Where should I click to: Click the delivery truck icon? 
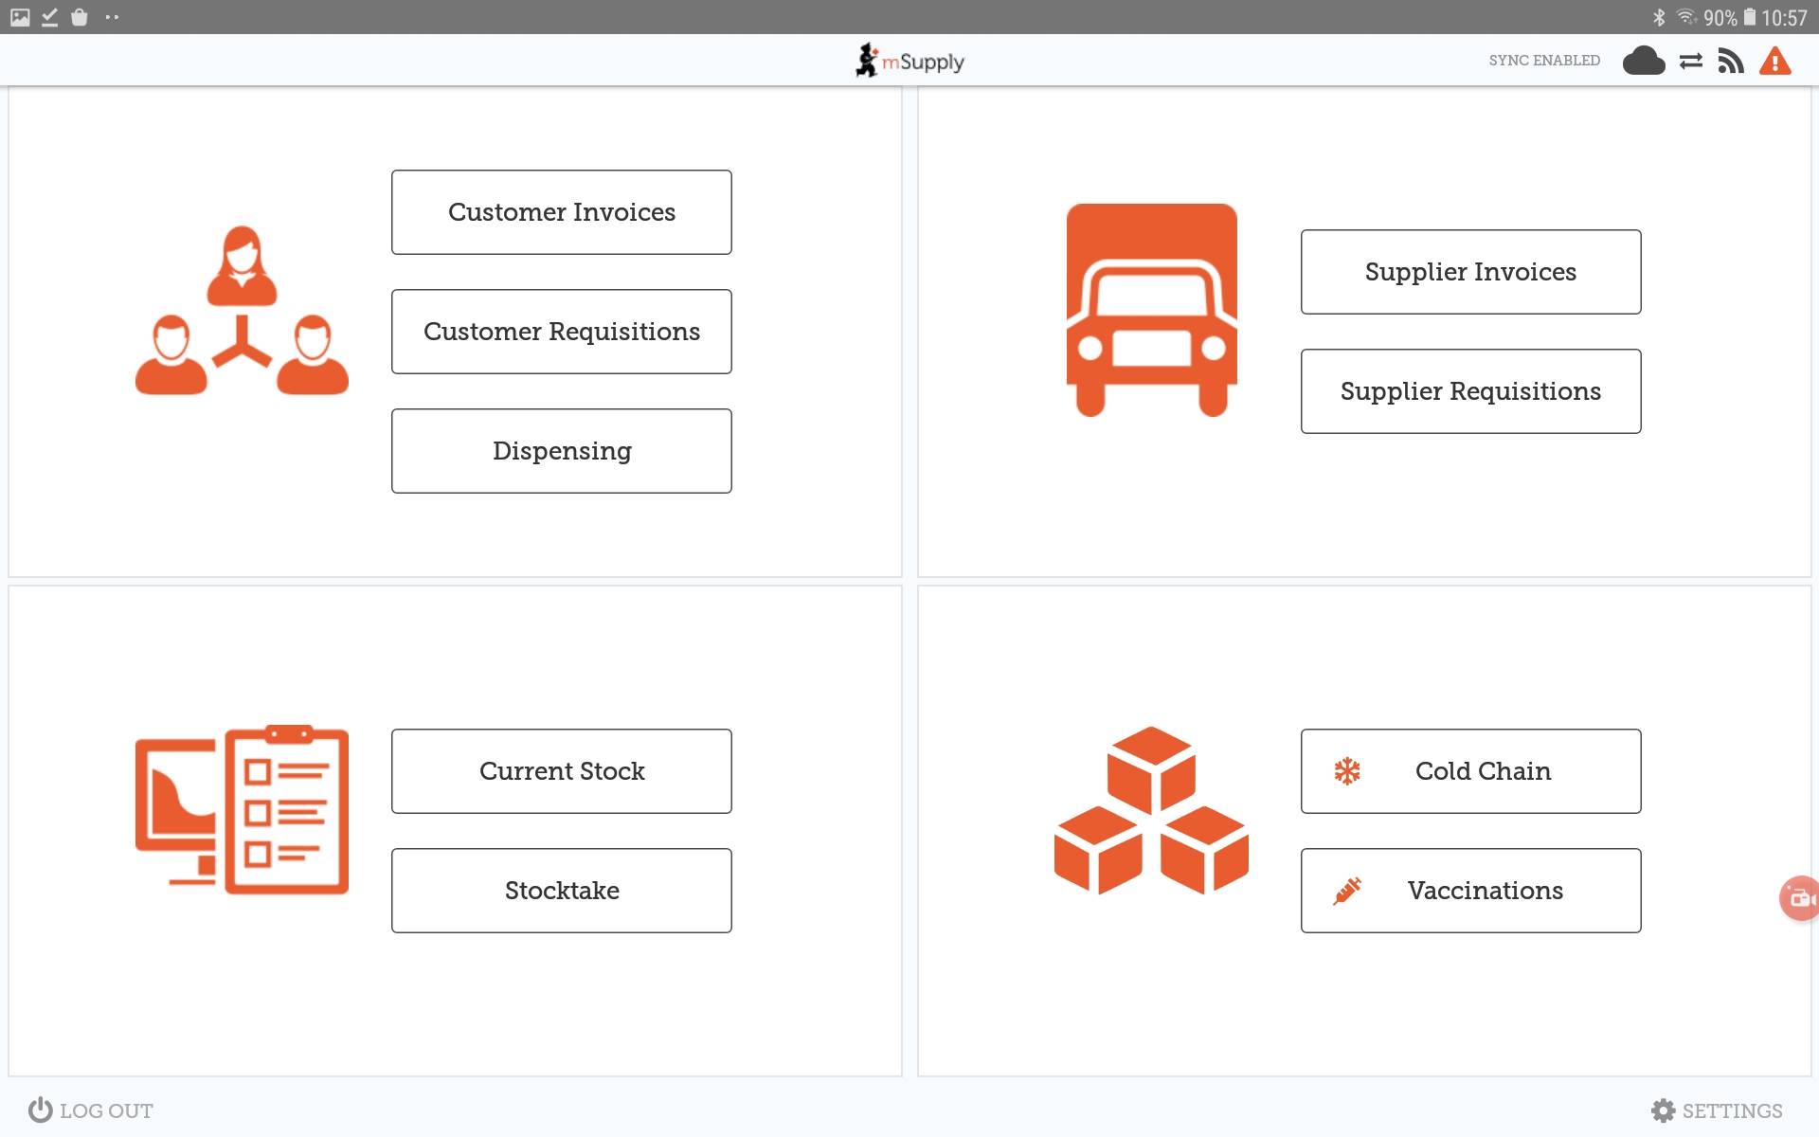[1151, 310]
